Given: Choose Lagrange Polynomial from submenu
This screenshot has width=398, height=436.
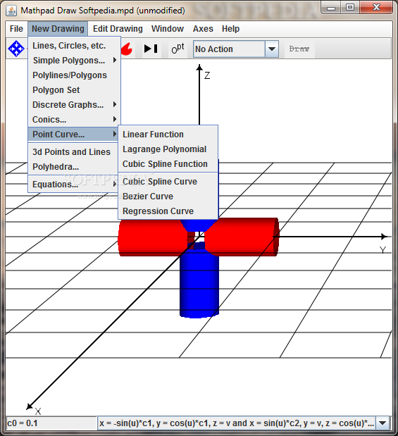Looking at the screenshot, I should coord(168,149).
